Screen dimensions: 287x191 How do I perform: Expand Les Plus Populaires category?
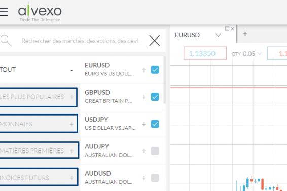pos(38,97)
